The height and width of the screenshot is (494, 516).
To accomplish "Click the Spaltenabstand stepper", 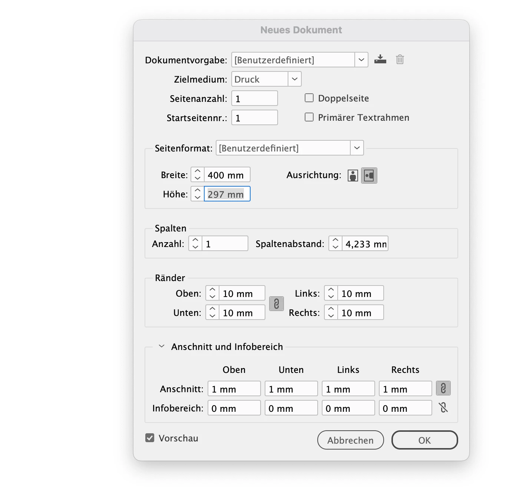I will coord(335,243).
